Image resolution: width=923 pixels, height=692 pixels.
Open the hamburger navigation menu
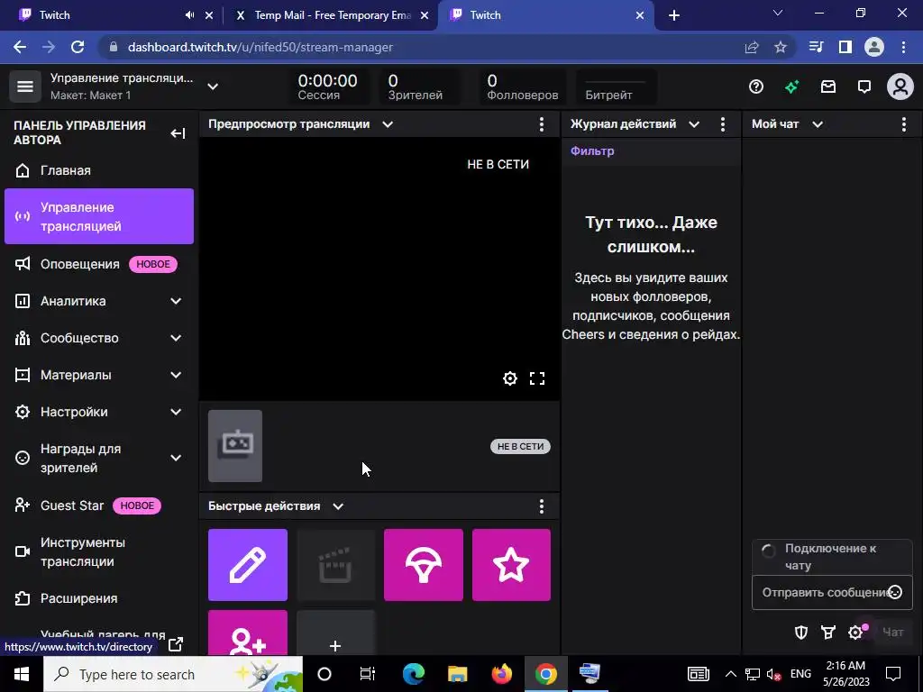[x=24, y=86]
